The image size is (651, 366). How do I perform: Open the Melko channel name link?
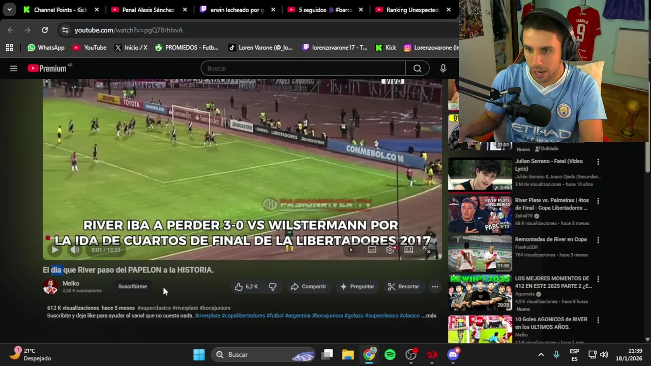(71, 284)
